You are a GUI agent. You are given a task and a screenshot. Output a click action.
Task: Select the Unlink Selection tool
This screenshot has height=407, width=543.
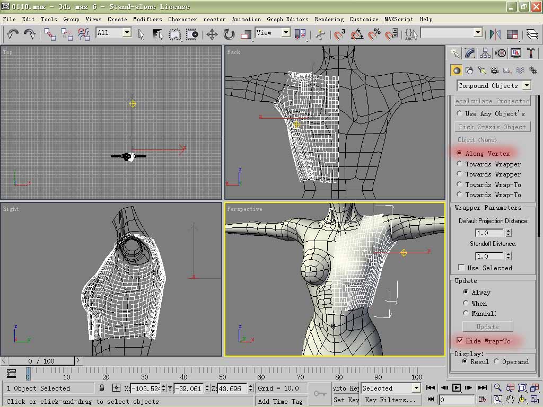coord(67,34)
